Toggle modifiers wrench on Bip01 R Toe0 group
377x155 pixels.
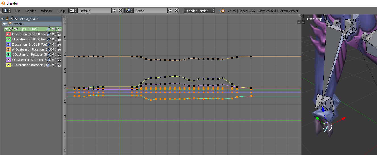[x=49, y=29]
